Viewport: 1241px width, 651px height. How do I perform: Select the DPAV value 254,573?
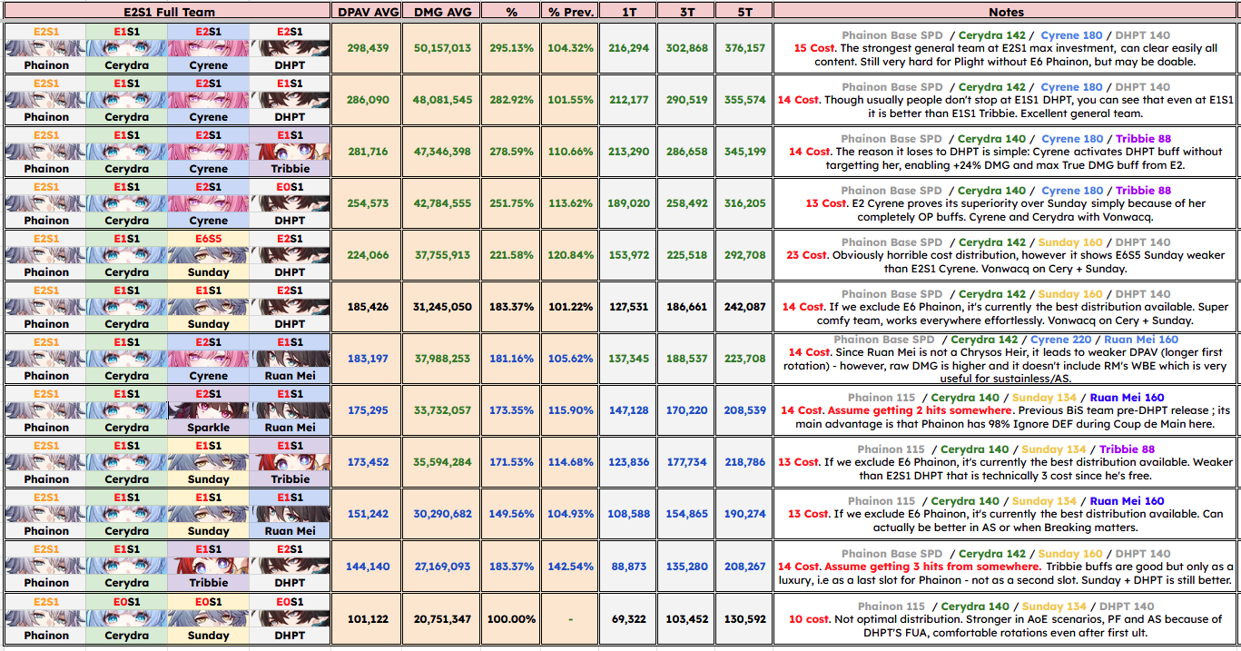pyautogui.click(x=368, y=203)
